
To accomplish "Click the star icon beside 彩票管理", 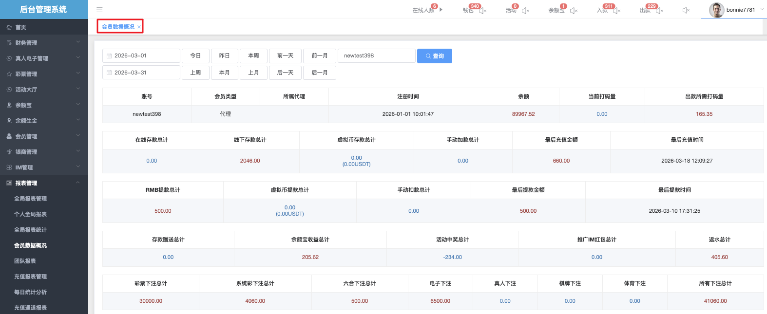I will (x=9, y=74).
